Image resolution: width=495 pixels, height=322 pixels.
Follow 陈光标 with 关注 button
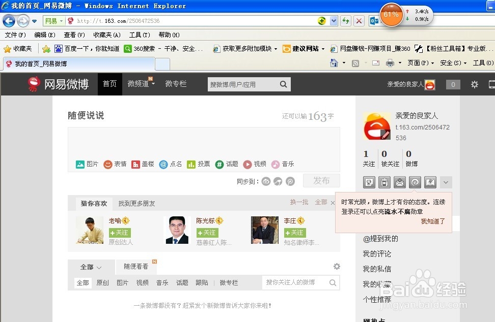(x=207, y=233)
